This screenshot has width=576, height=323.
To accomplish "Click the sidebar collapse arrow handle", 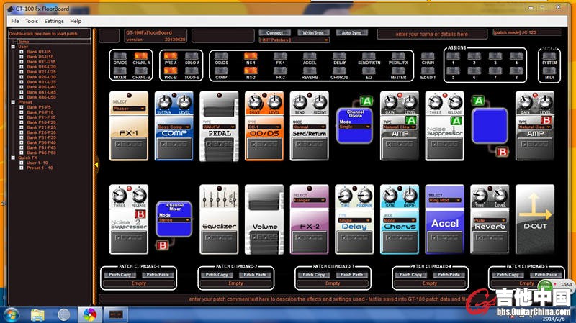I will point(96,165).
